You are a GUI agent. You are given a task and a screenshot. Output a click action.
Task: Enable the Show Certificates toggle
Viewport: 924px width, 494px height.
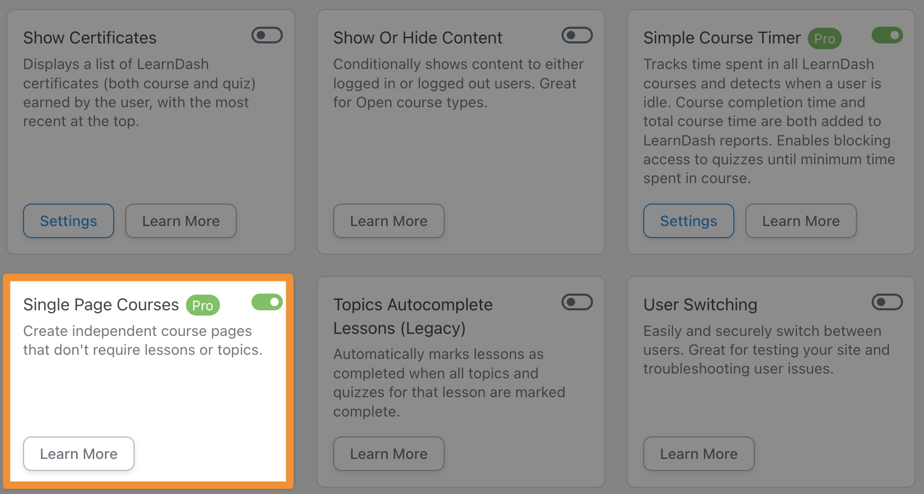click(x=267, y=36)
